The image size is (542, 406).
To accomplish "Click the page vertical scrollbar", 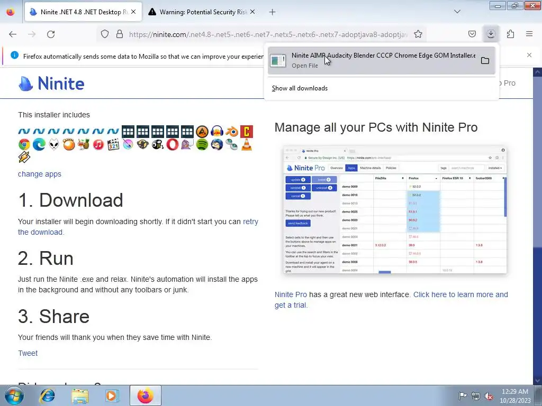I will (538, 226).
